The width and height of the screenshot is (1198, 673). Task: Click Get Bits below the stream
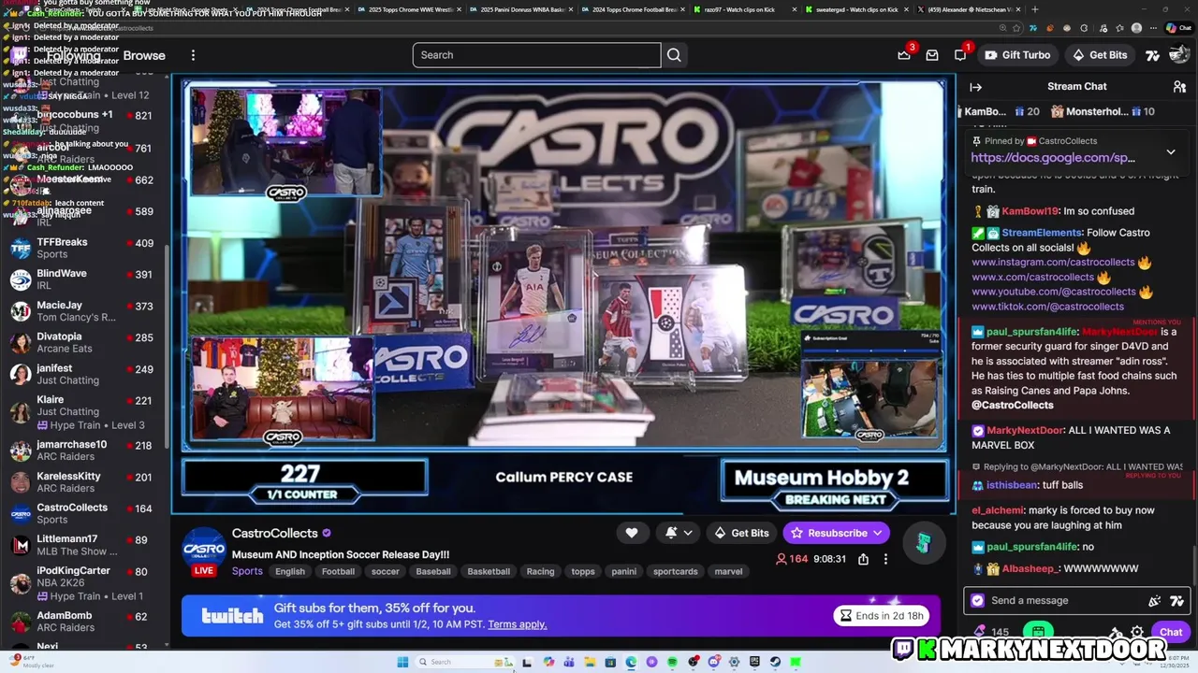pos(741,533)
